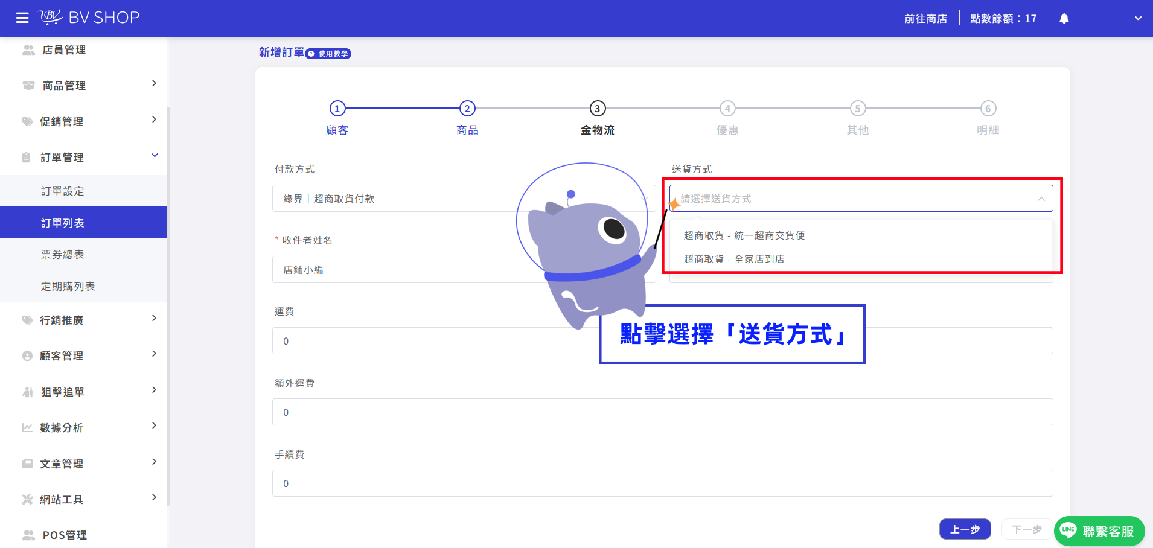
Task: Click 點數餘額:17 in the header
Action: 1003,19
